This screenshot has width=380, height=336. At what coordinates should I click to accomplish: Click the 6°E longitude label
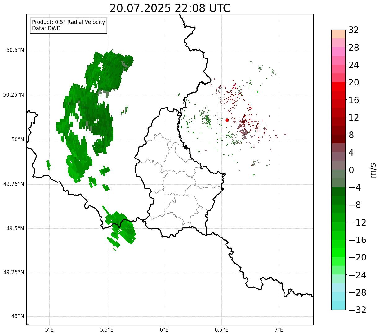[x=164, y=330]
